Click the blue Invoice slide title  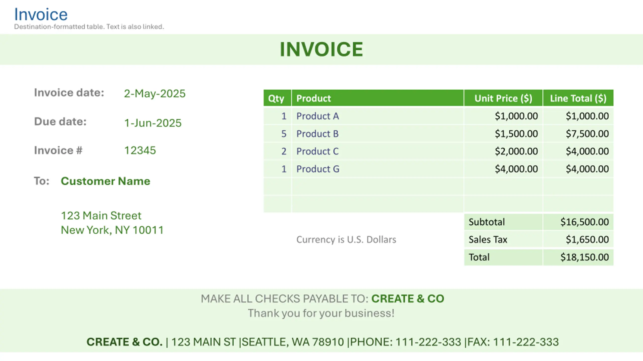pos(41,14)
